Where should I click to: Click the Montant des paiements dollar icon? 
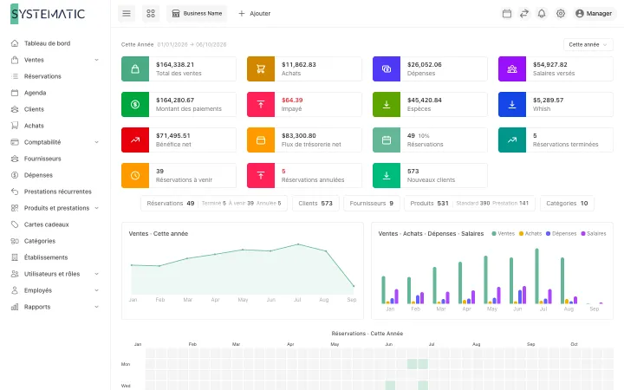(135, 104)
